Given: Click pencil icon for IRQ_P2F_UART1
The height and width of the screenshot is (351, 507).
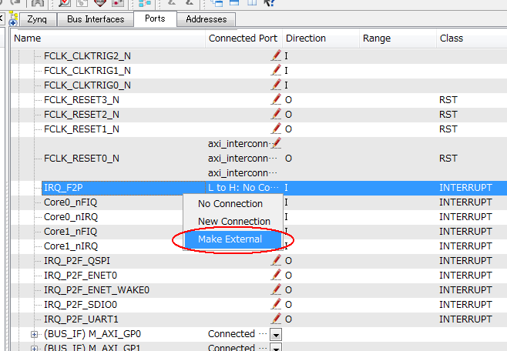Looking at the screenshot, I should [276, 319].
